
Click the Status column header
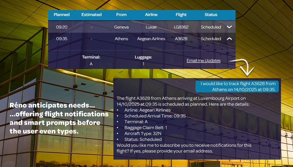211,15
